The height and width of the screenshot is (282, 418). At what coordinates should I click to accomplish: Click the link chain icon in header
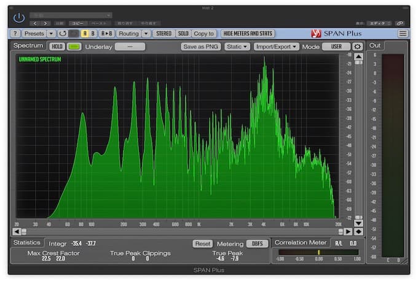click(x=400, y=23)
